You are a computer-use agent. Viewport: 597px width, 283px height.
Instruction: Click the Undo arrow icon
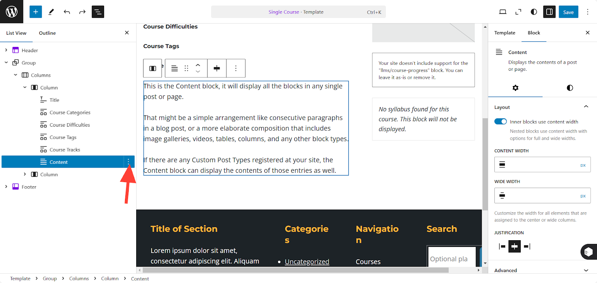(x=67, y=12)
